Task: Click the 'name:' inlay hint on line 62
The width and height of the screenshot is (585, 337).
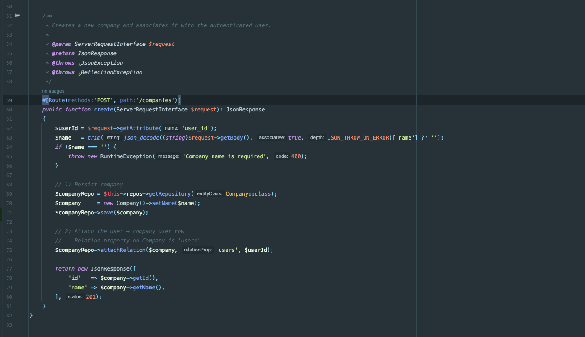Action: (171, 128)
